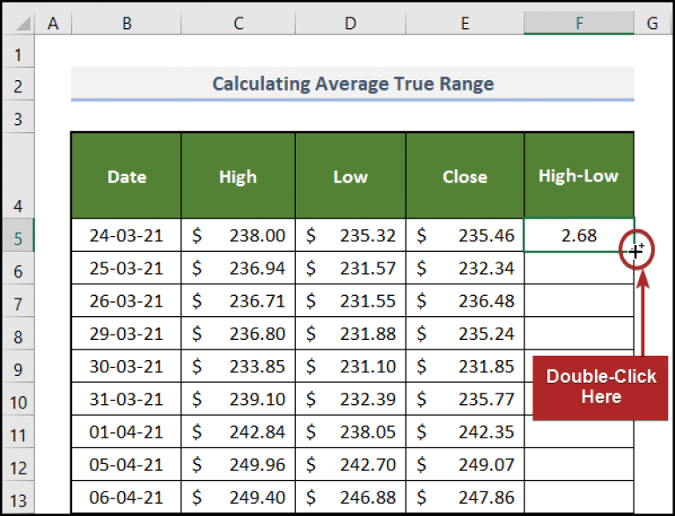The height and width of the screenshot is (516, 675).
Task: Select column E header
Action: pos(465,23)
